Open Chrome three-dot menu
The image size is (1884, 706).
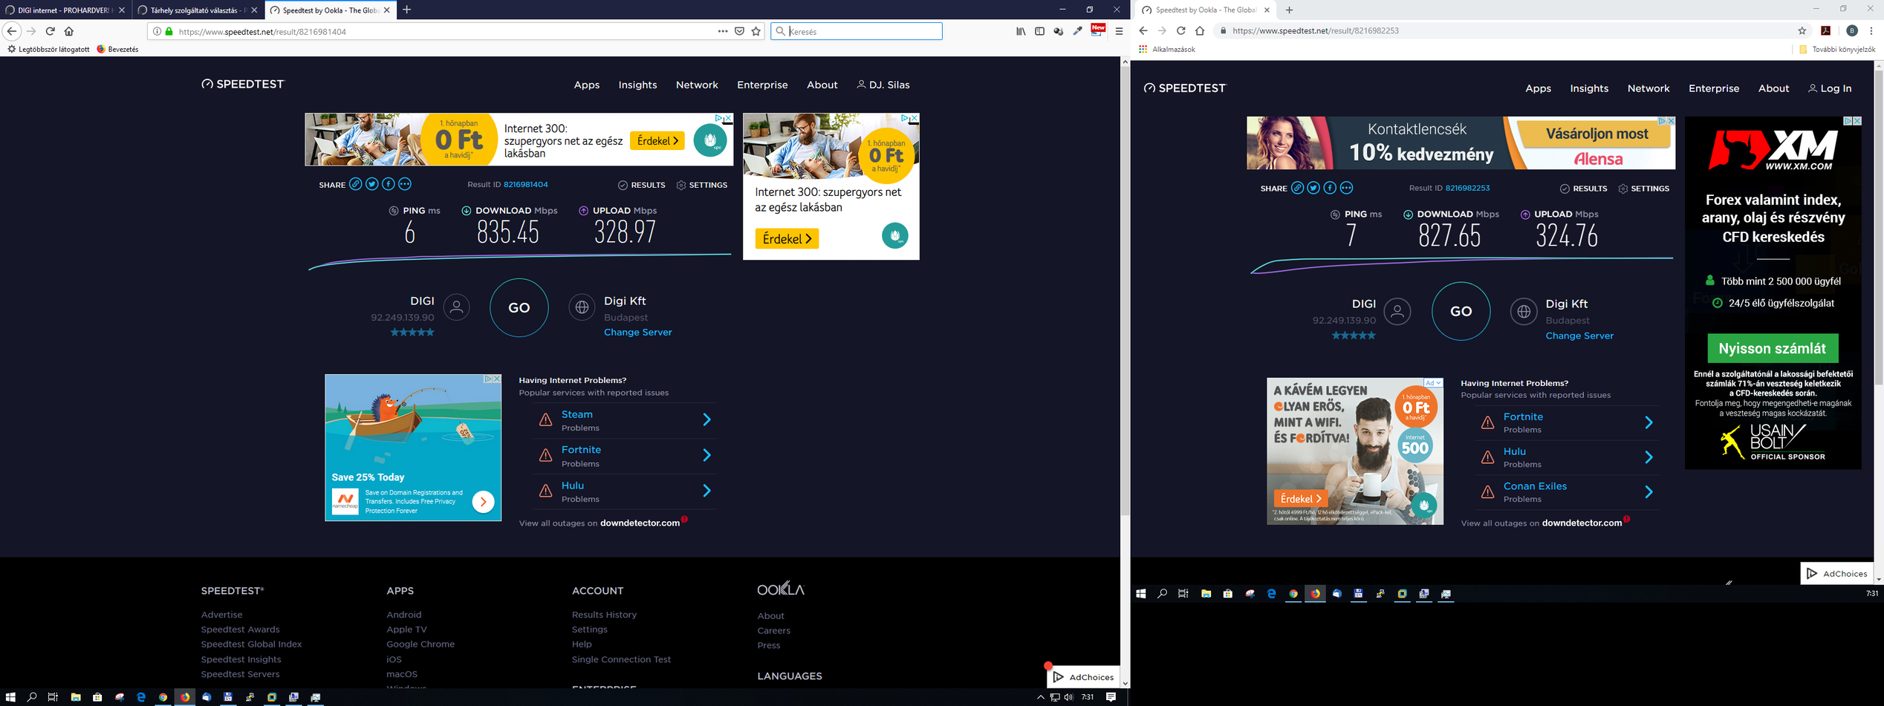(1871, 30)
